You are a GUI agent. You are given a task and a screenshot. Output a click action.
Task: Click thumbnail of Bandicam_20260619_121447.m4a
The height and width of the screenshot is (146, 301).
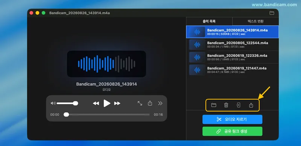point(197,70)
